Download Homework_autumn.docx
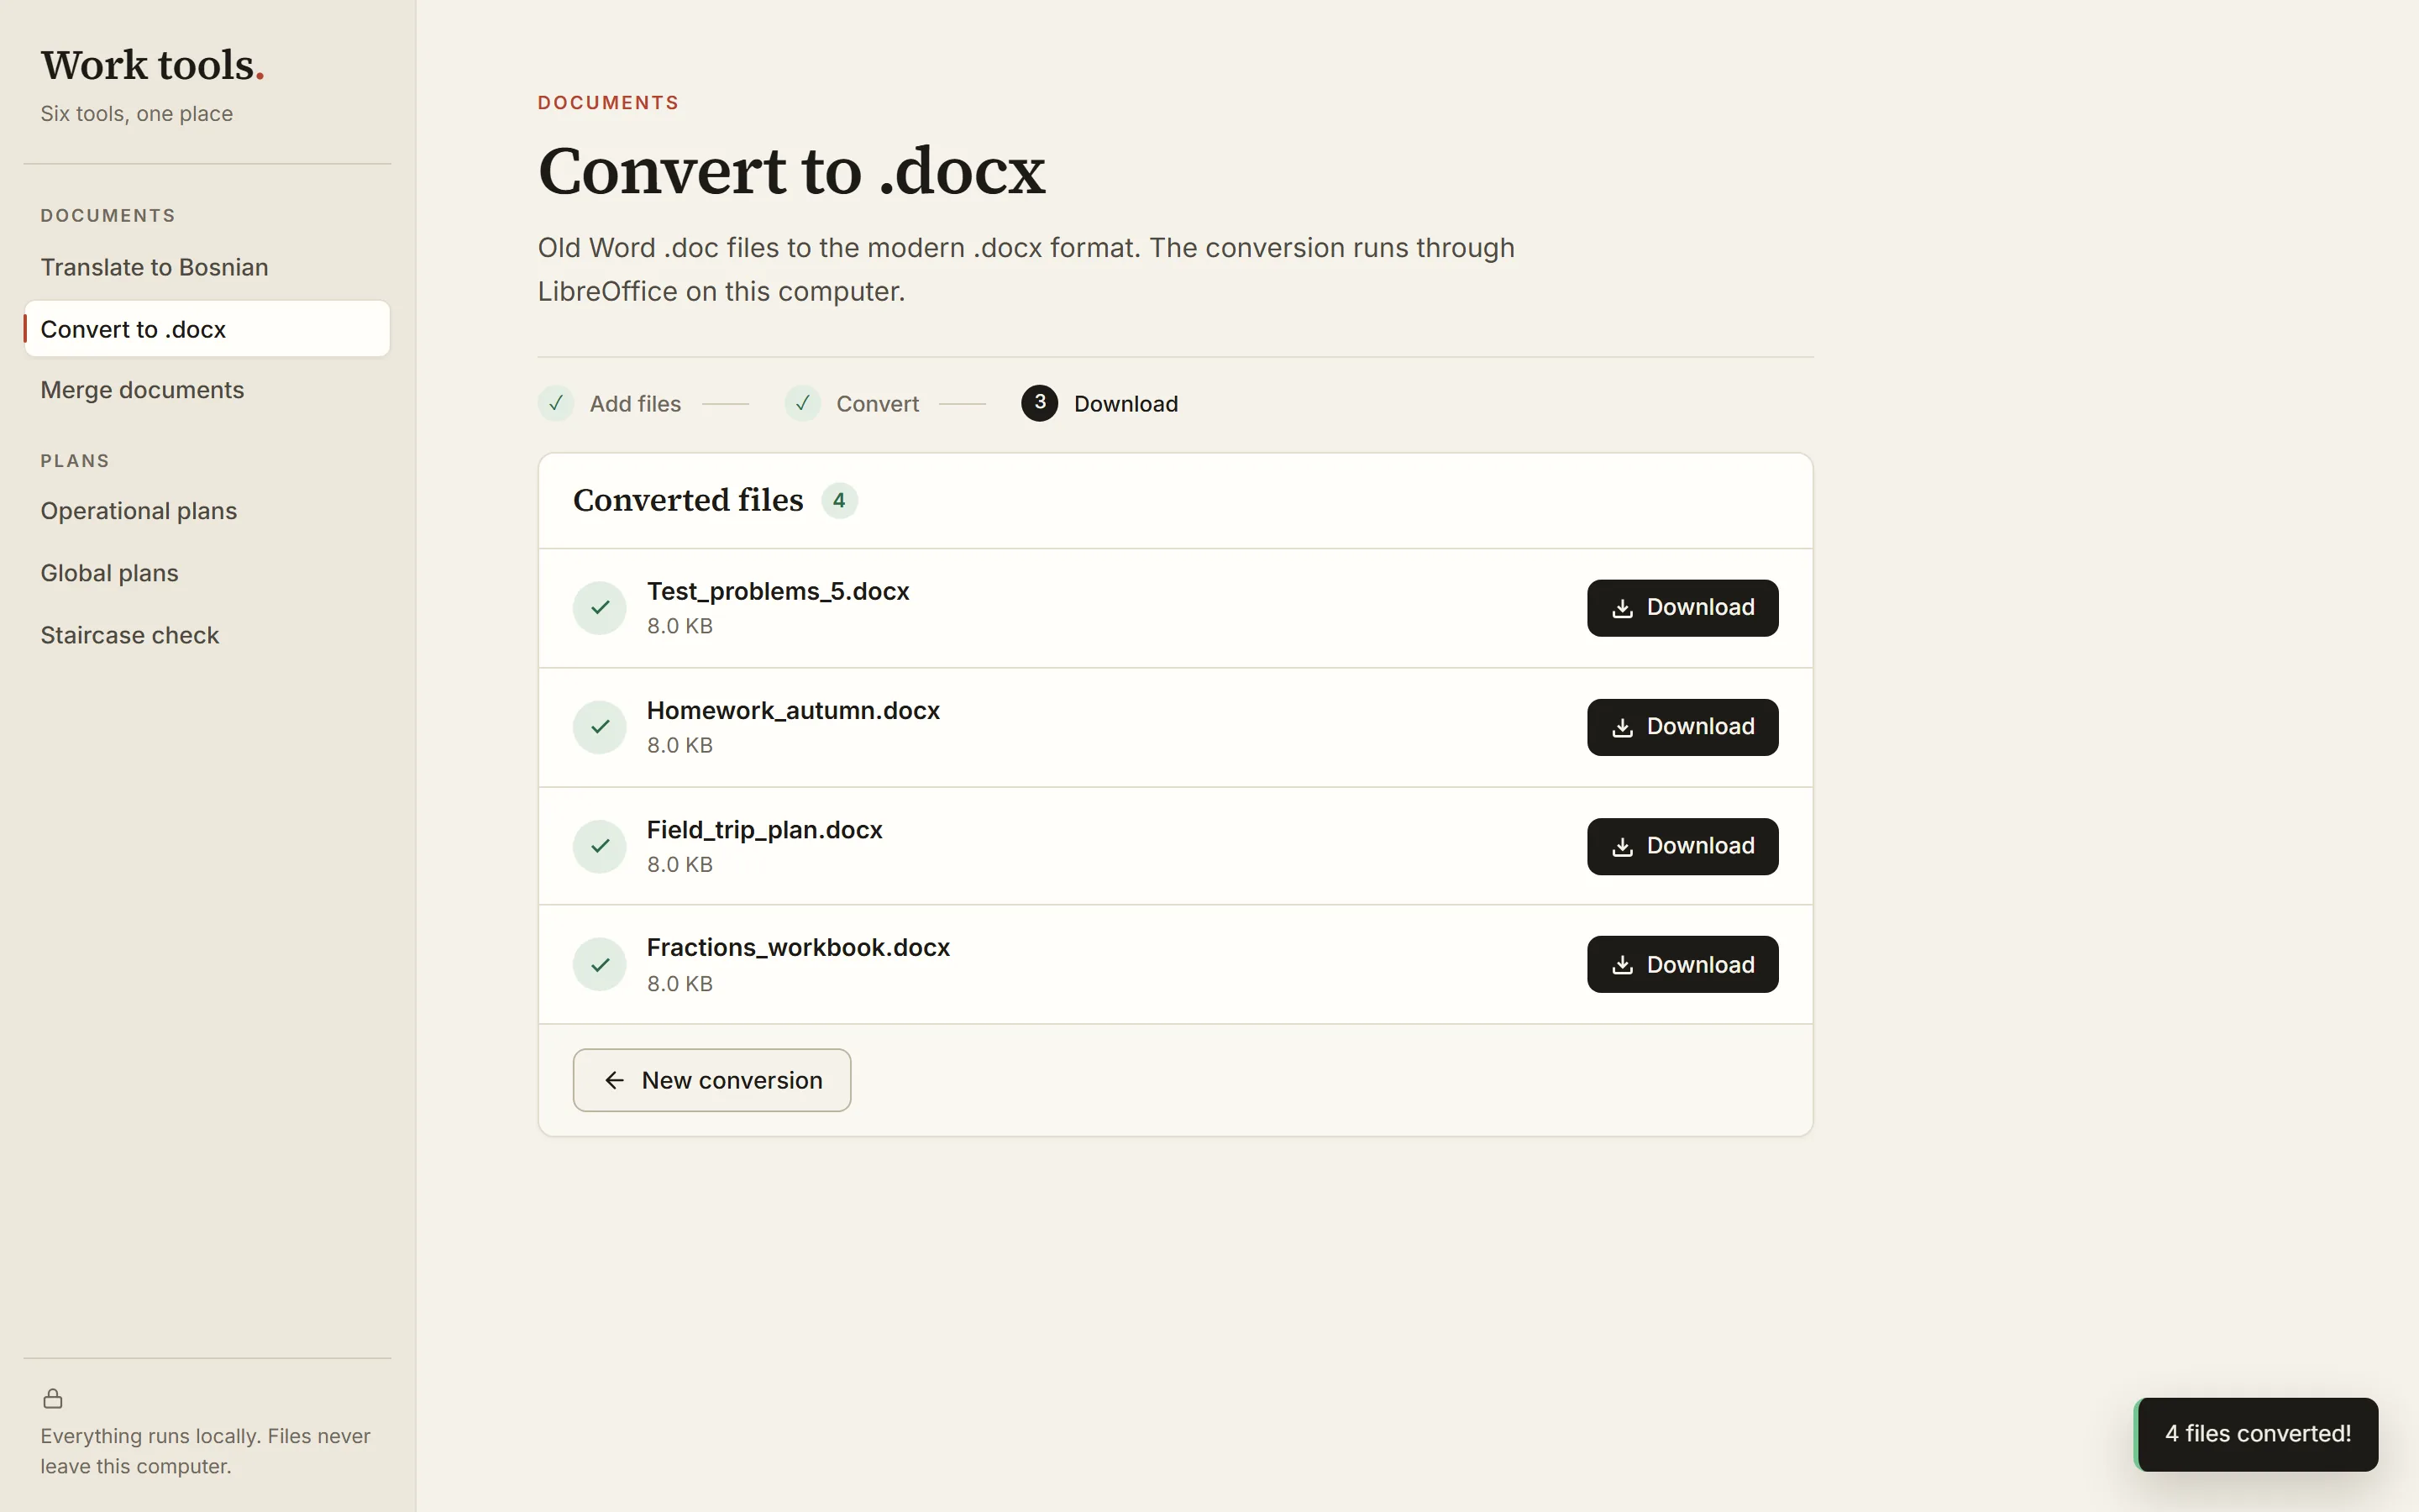 point(1682,727)
